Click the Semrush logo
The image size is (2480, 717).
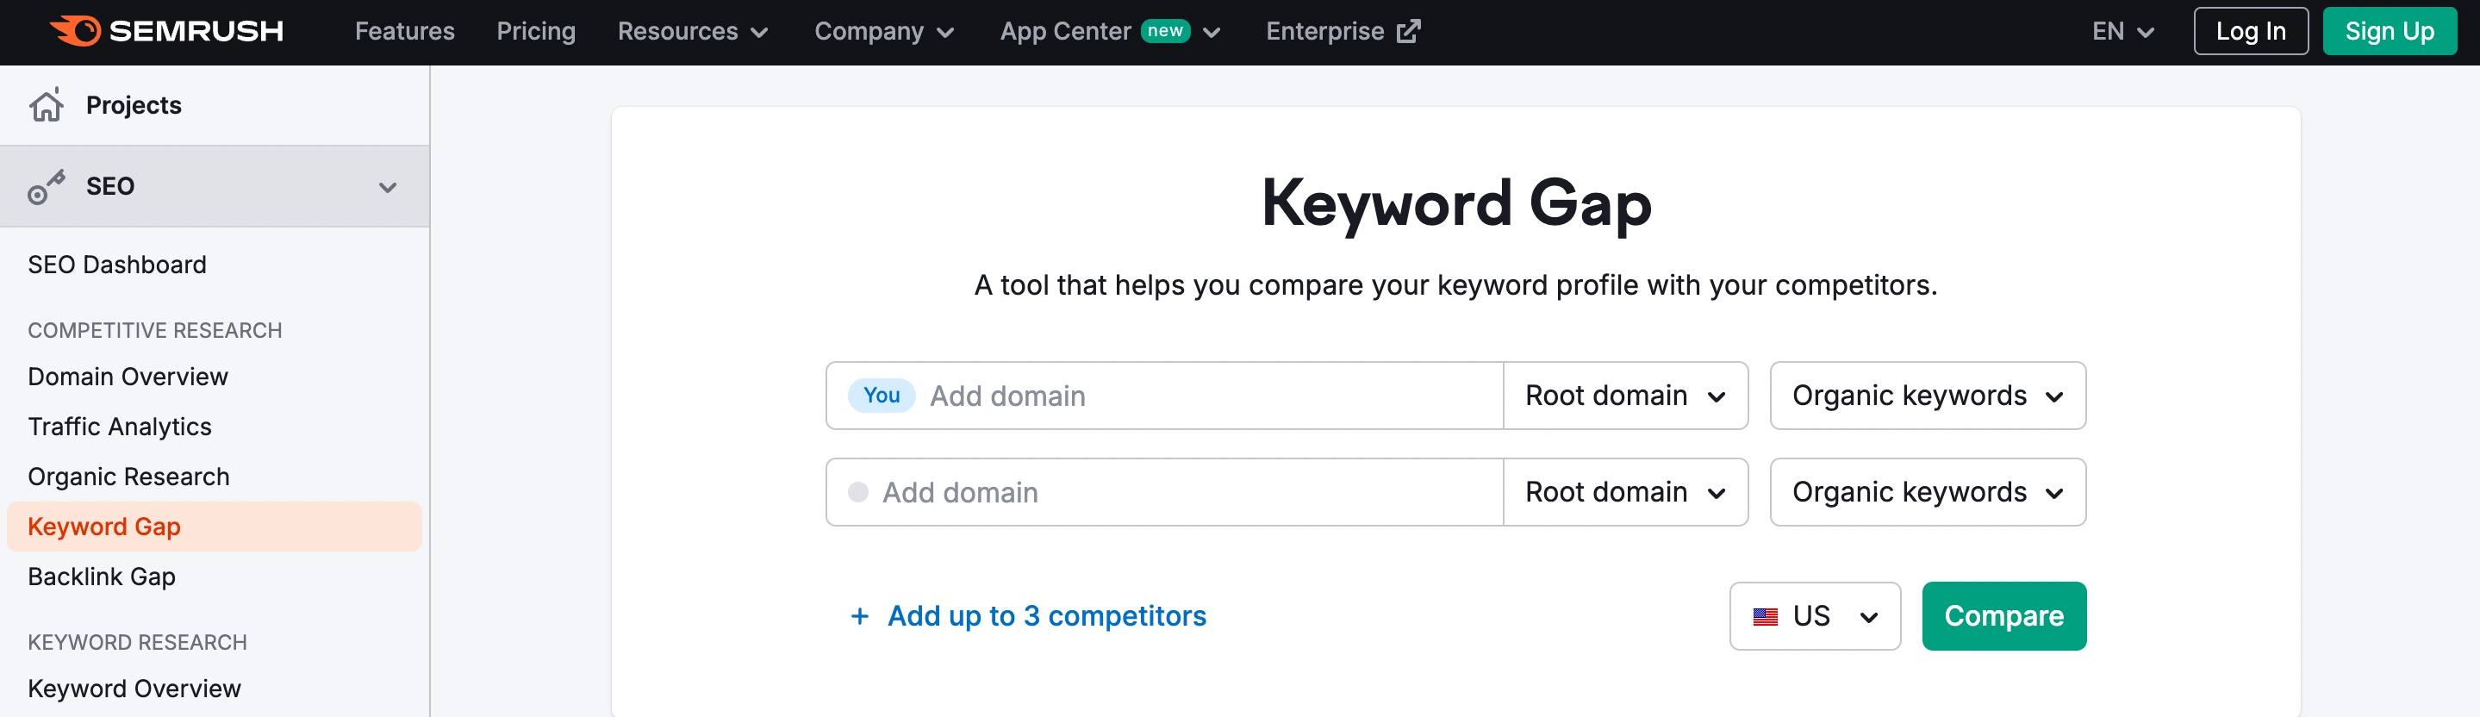(x=166, y=31)
